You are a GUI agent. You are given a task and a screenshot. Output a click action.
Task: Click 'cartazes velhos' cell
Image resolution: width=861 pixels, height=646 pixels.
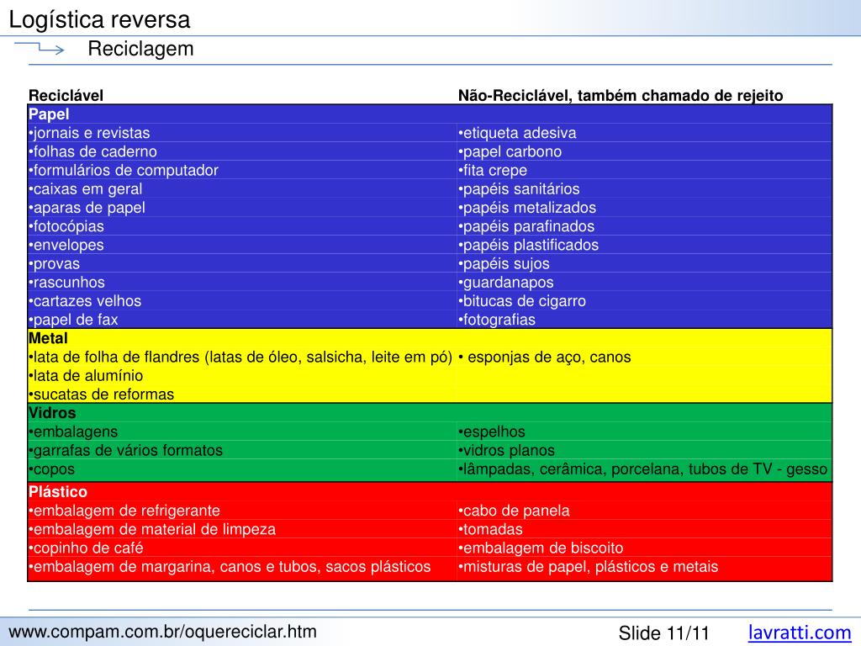pos(85,301)
